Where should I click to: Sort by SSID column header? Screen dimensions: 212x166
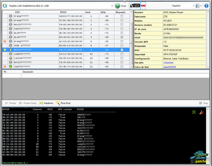click(x=36, y=12)
